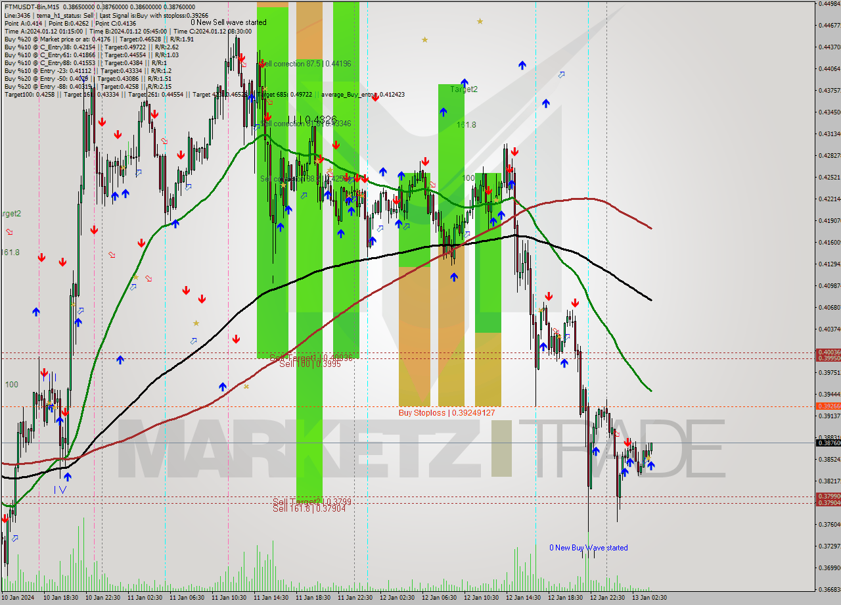Click the '11 Jan 02:30' time axis label
Screen dimensions: 841x605
coord(145,598)
